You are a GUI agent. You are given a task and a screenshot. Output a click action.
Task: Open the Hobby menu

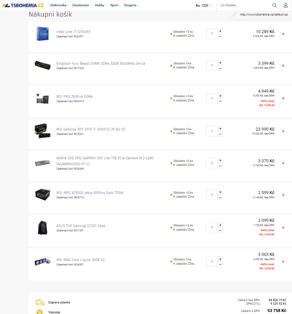[101, 5]
